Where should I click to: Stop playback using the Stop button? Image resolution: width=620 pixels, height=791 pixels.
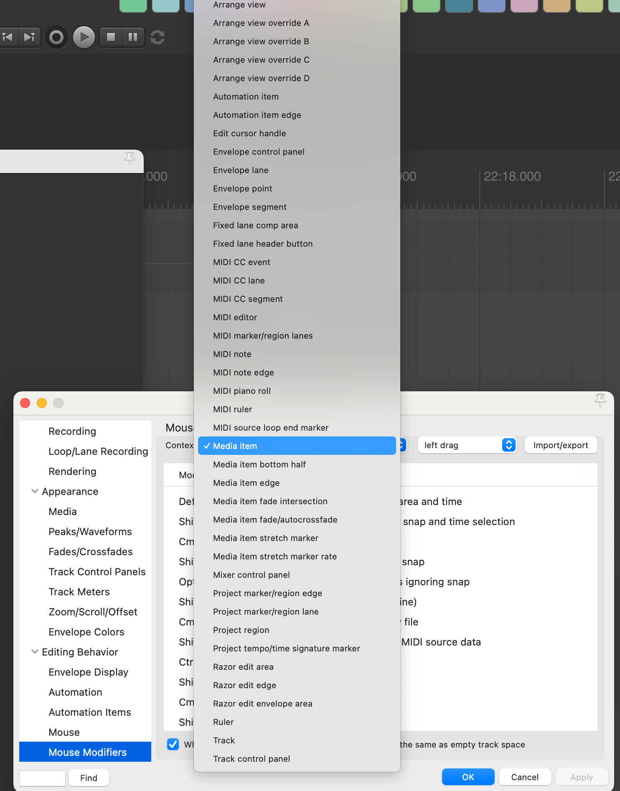click(x=111, y=37)
